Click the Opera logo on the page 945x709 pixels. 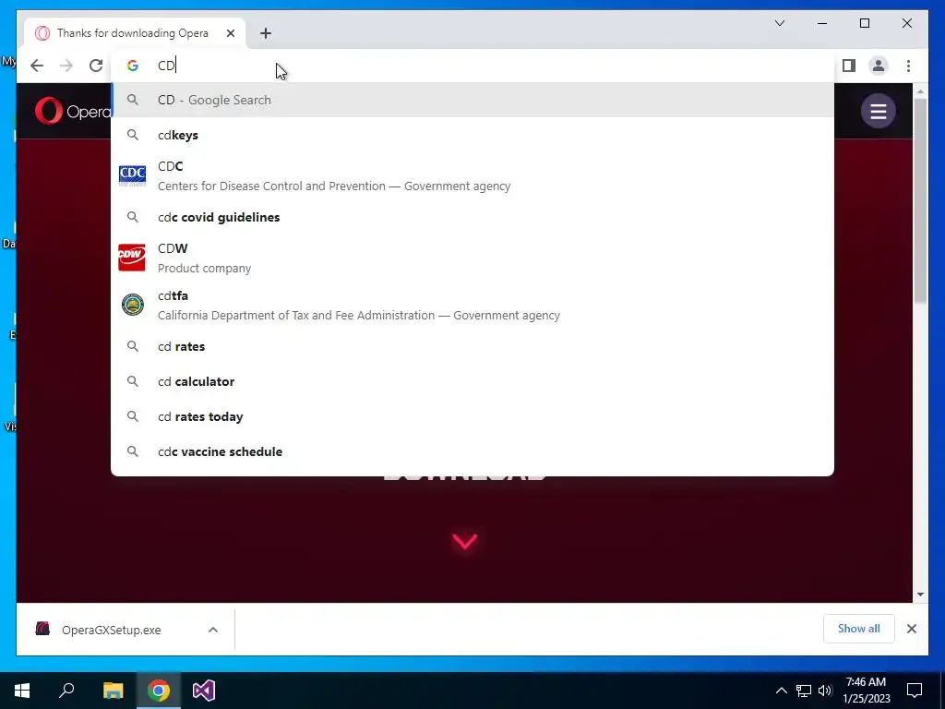pos(72,111)
